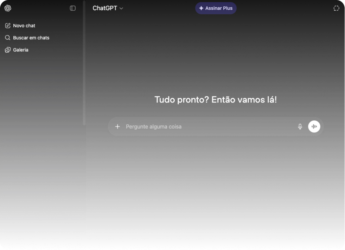Open the ChatGPT model selector title
Viewport: 345px width, 250px height.
[105, 8]
